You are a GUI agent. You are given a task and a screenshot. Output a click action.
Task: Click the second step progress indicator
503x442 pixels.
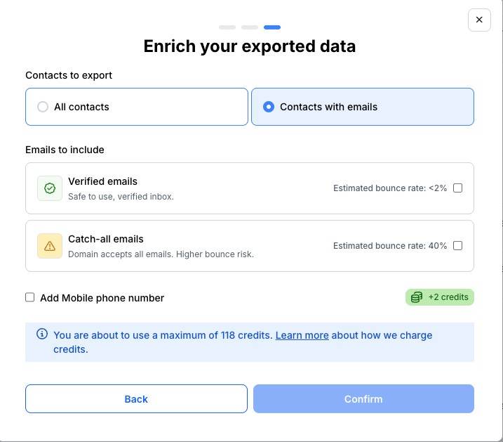point(250,27)
